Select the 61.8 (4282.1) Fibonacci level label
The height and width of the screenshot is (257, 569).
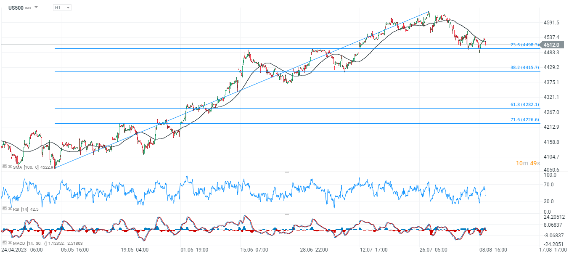524,104
